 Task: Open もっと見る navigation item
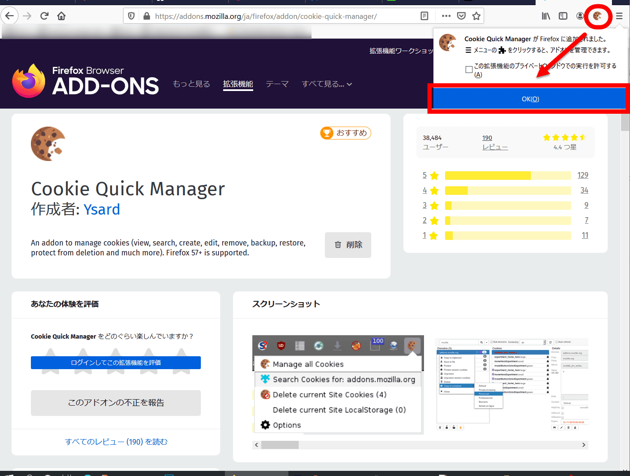[x=191, y=84]
